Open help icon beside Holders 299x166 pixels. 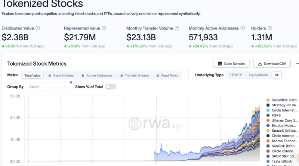270,28
